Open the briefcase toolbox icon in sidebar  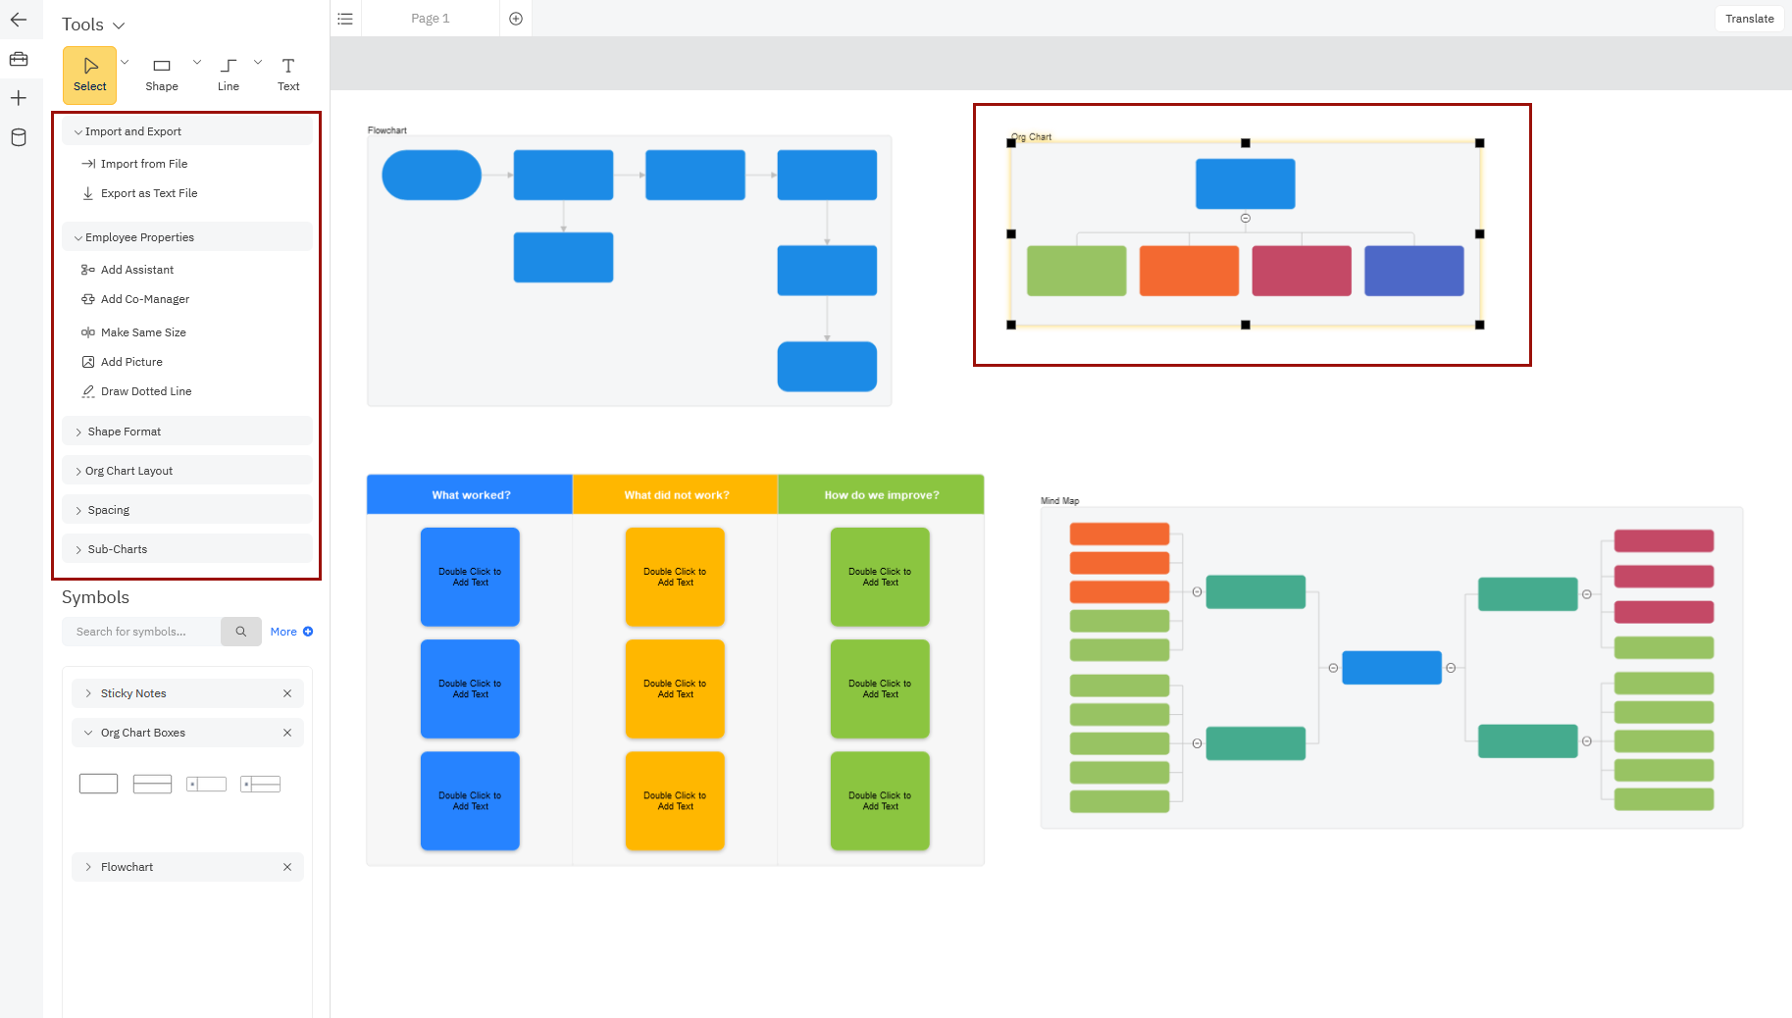[x=19, y=59]
